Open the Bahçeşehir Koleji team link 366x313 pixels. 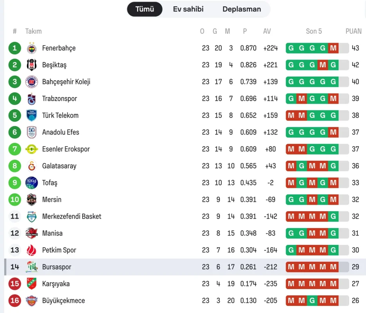click(66, 82)
